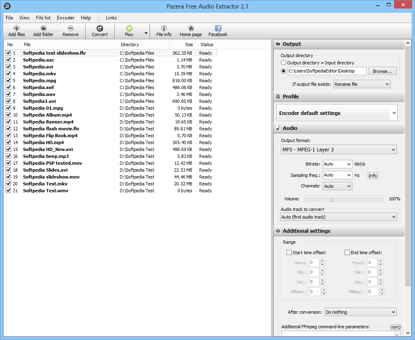Click the right panel vertical scrollbar thumb
The width and height of the screenshot is (415, 340).
click(408, 167)
